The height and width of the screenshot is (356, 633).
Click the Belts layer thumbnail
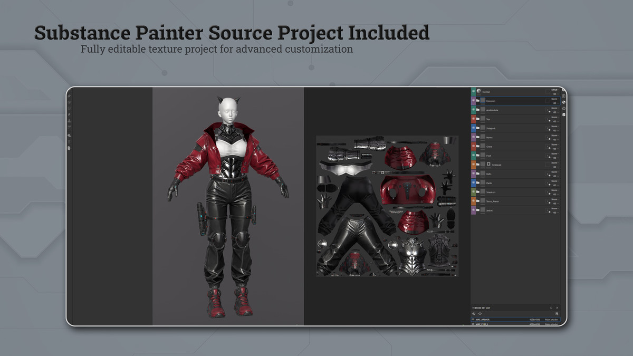(x=483, y=174)
